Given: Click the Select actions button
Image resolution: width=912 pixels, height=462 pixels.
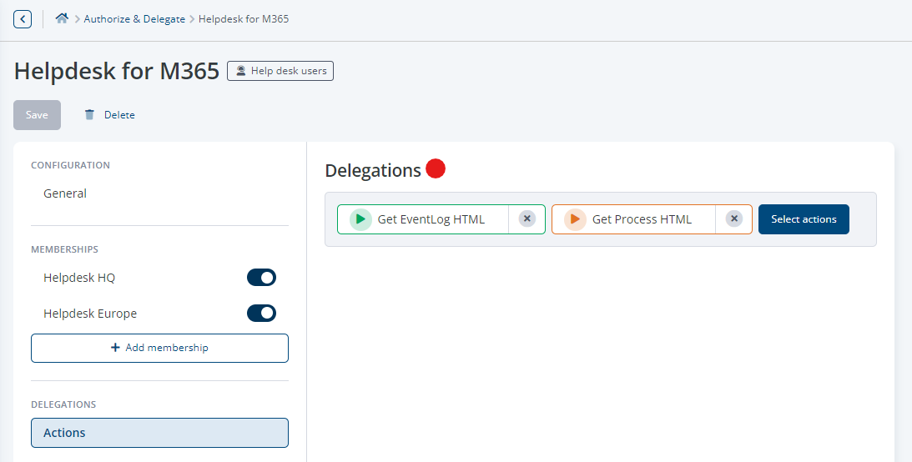Looking at the screenshot, I should tap(804, 219).
